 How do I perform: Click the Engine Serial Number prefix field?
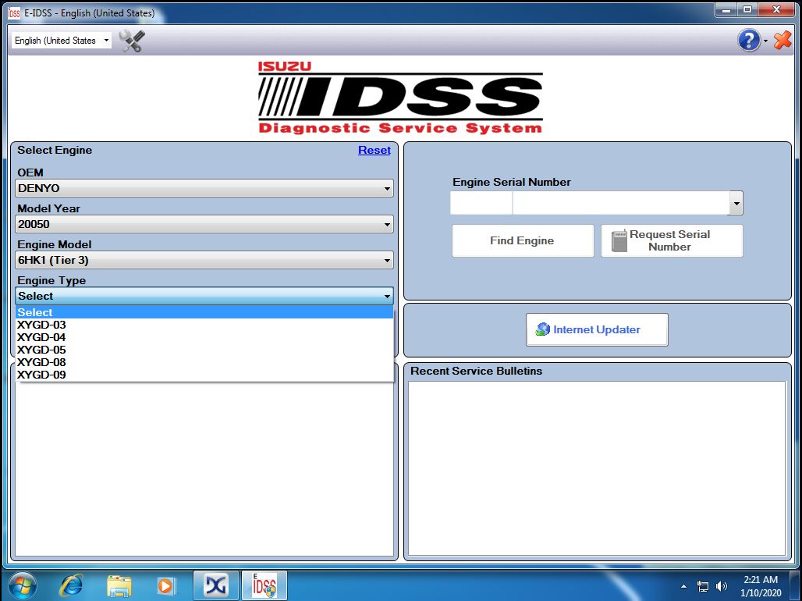pos(481,203)
